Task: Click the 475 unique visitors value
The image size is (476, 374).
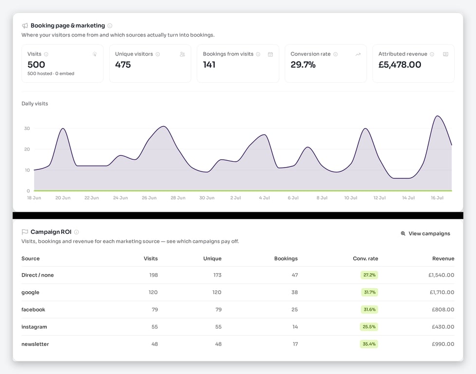Action: (x=123, y=65)
